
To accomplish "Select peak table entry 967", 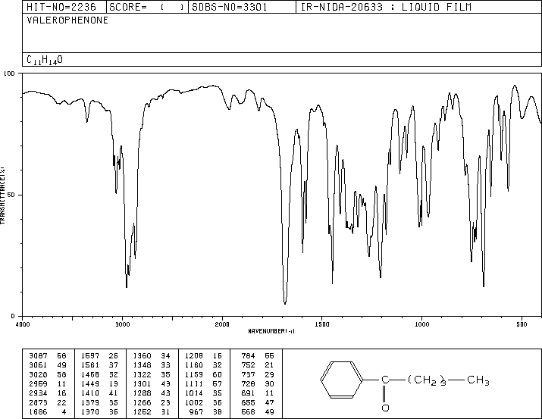I will coord(206,411).
